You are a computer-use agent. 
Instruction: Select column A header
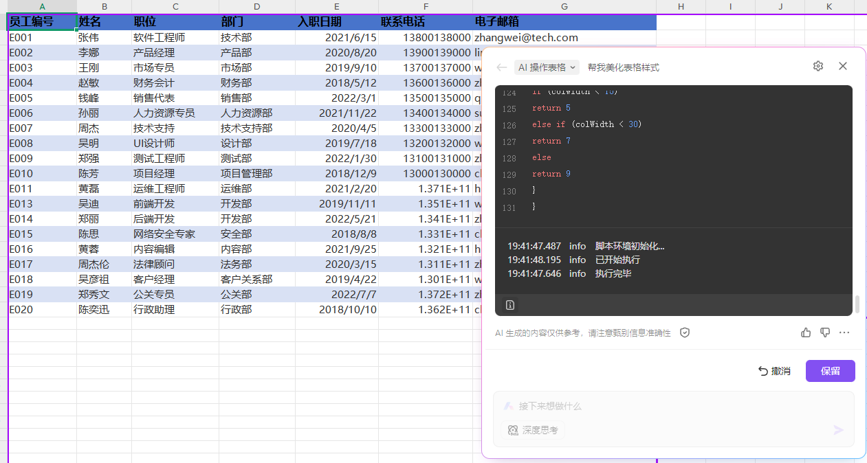[43, 6]
